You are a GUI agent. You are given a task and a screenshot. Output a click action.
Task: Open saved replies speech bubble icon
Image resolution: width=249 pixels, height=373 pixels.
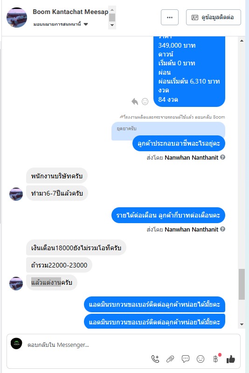pos(185,359)
